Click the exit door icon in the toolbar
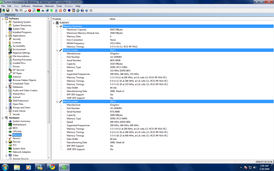 3,10
